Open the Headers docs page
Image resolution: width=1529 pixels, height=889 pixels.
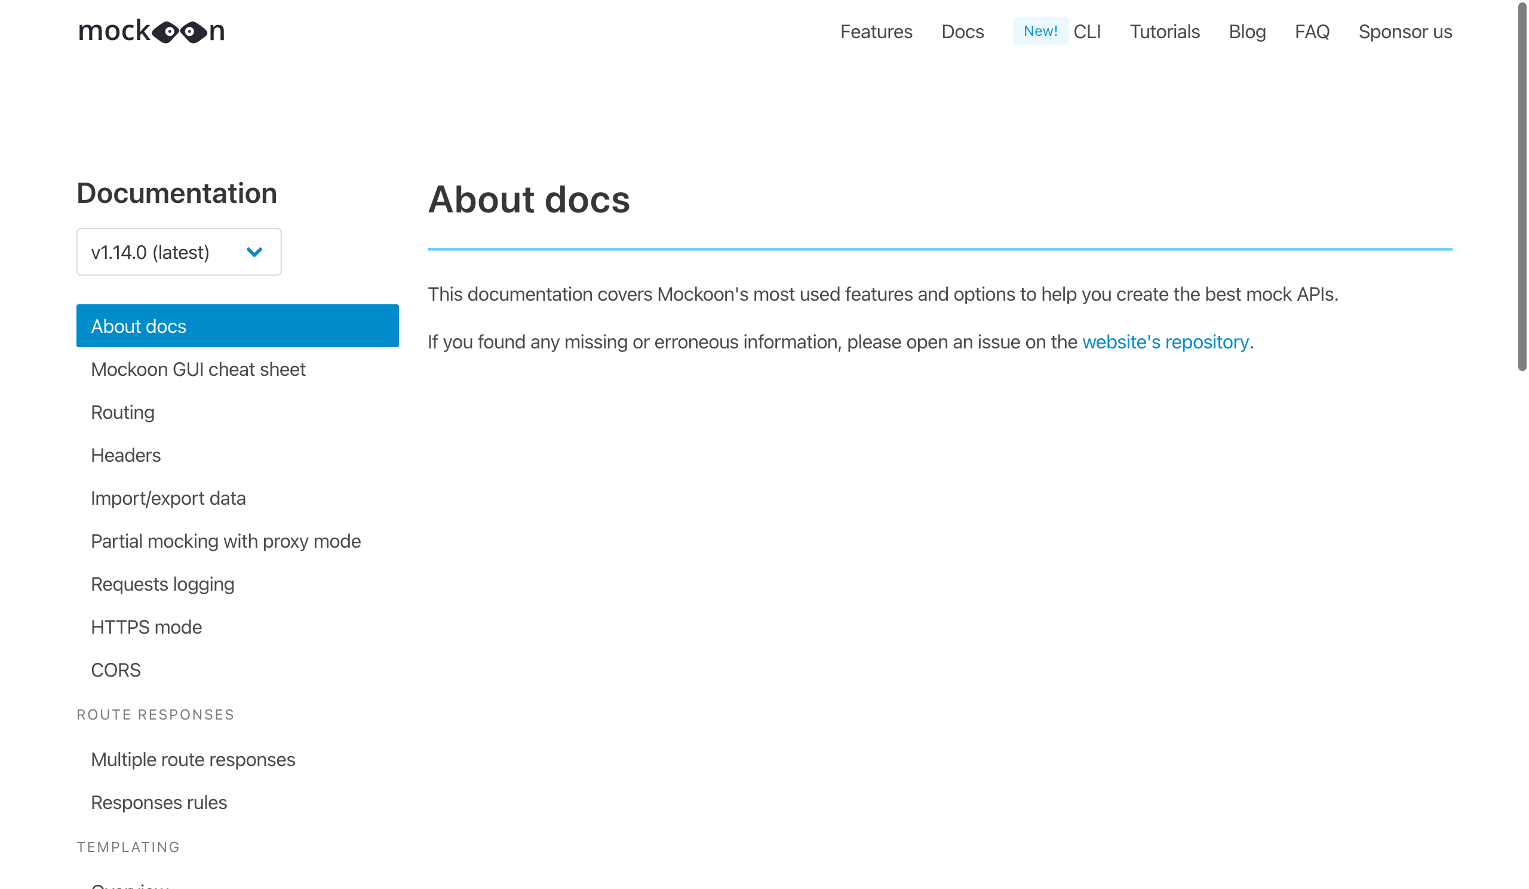click(x=125, y=455)
